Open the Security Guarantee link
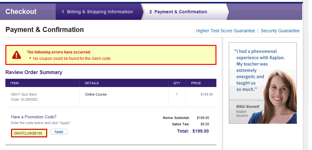Viewport: 312px width, 150px height. click(x=280, y=31)
